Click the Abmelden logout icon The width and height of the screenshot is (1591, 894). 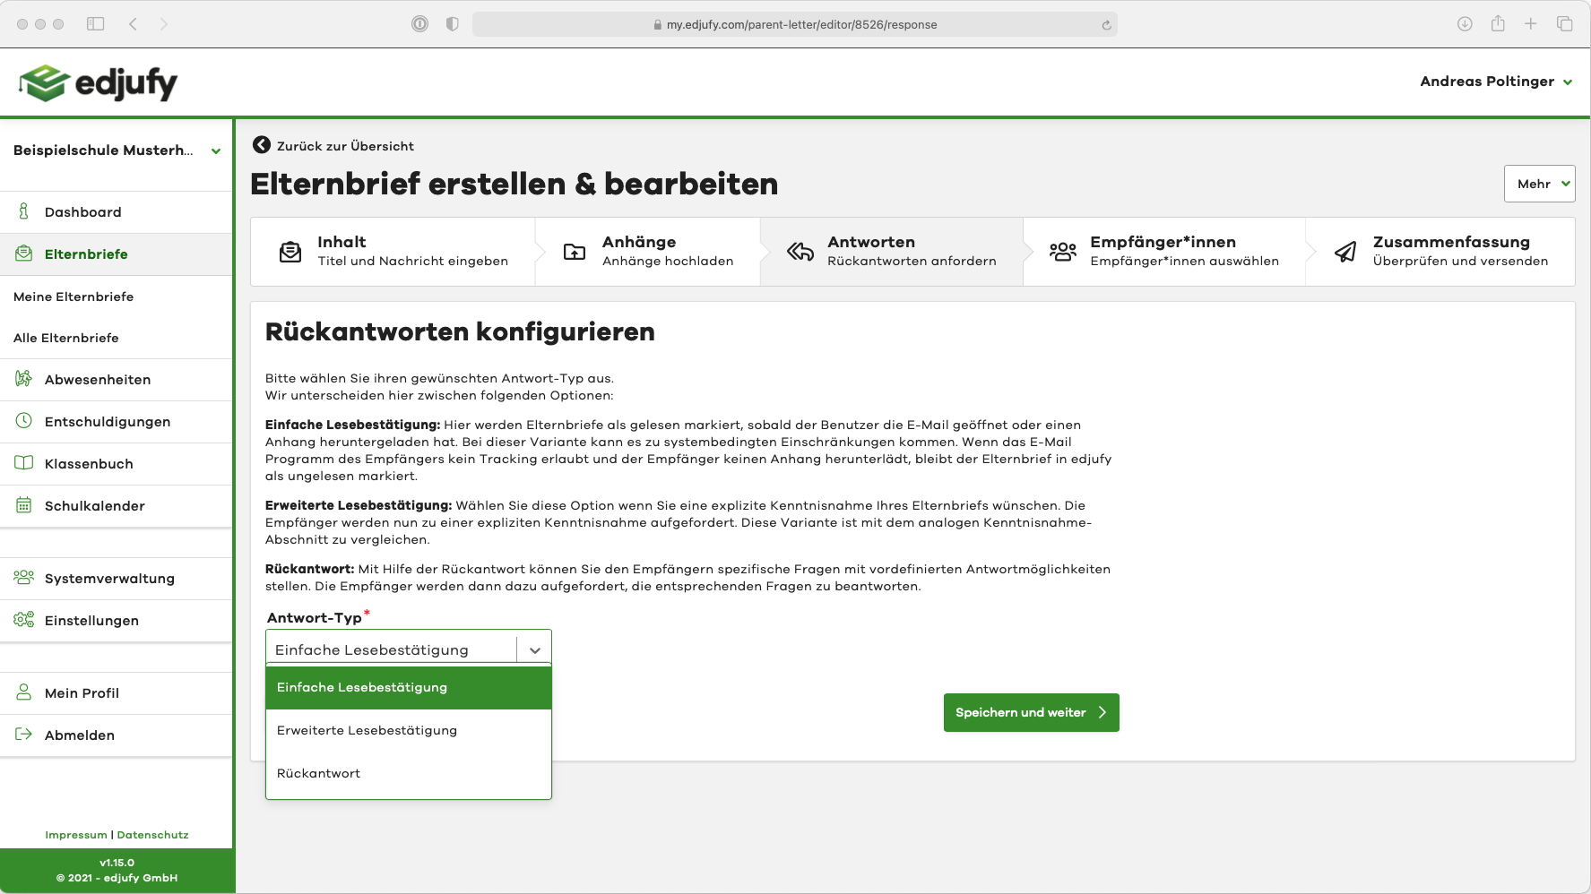point(24,735)
